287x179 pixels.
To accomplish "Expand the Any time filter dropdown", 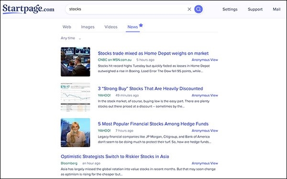I will pyautogui.click(x=71, y=38).
